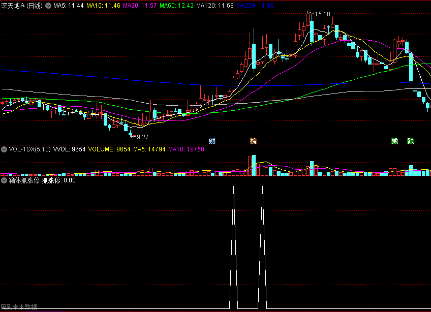The width and height of the screenshot is (431, 312).
Task: Click the 9.27 low price marker
Action: (x=142, y=137)
